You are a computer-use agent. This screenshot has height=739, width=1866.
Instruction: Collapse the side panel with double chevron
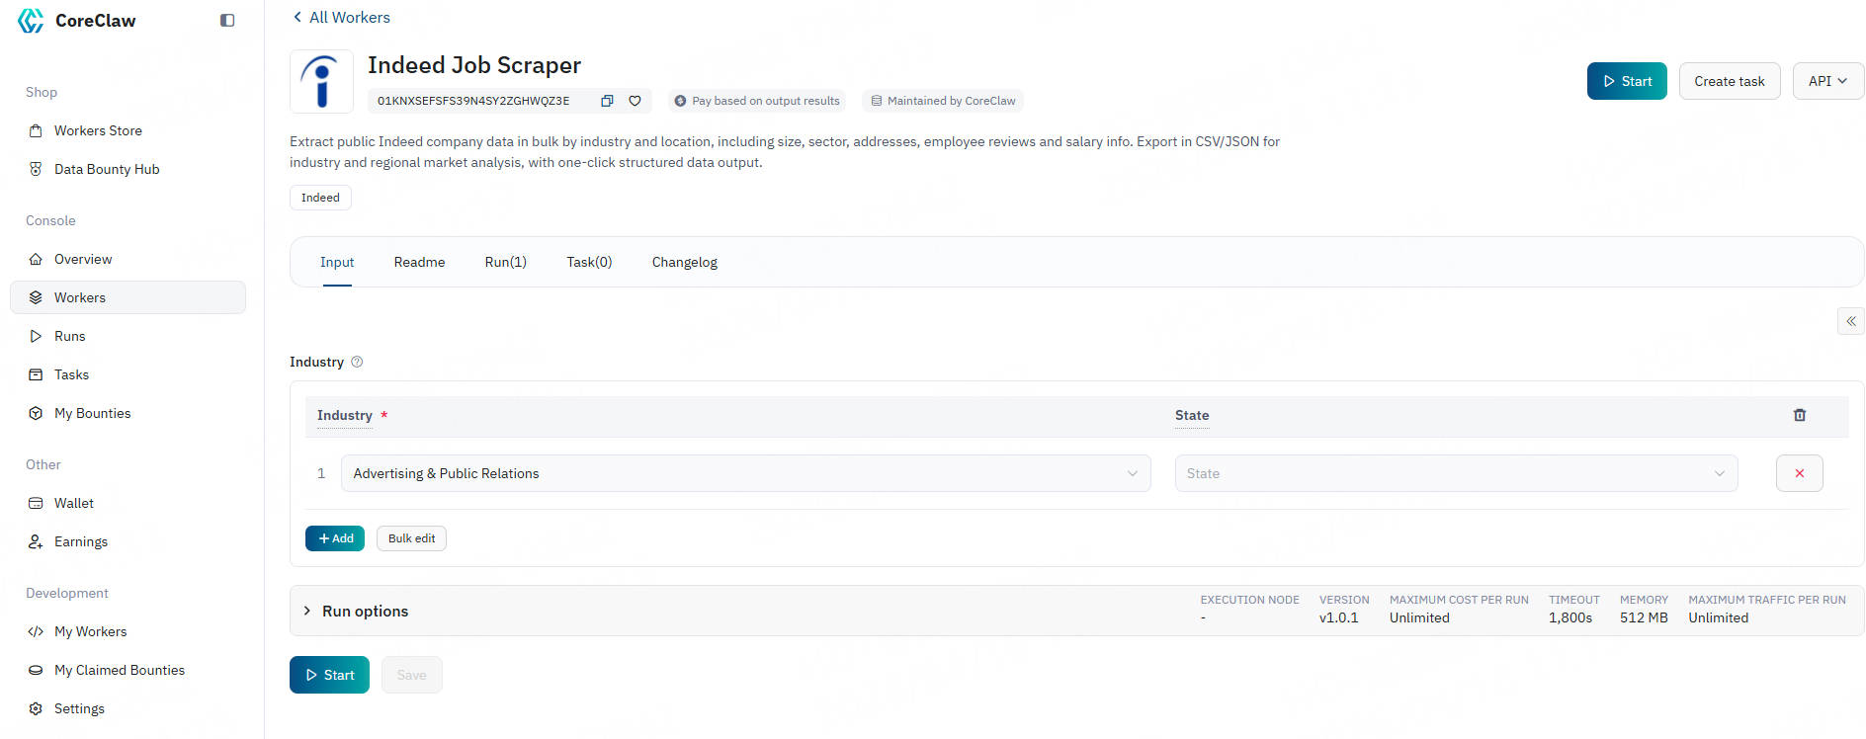[1851, 321]
